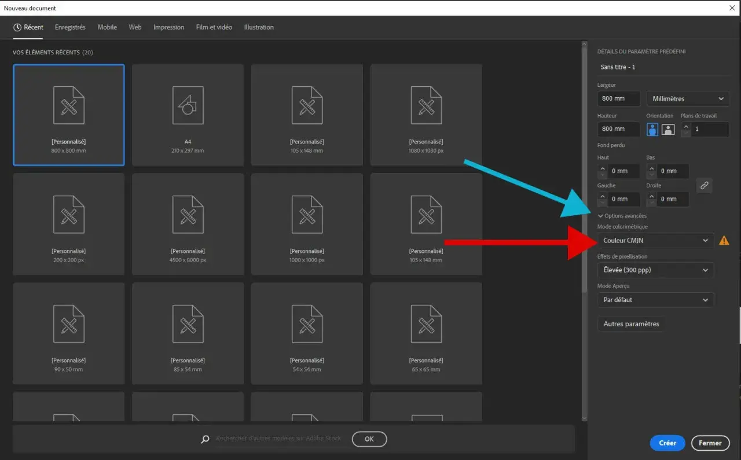
Task: Increase the Bas bleed value
Action: click(651, 168)
